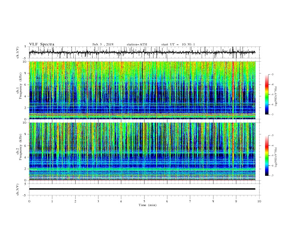The width and height of the screenshot is (292, 226).
Task: Click the "station=ATH" label
Action: coord(137,44)
